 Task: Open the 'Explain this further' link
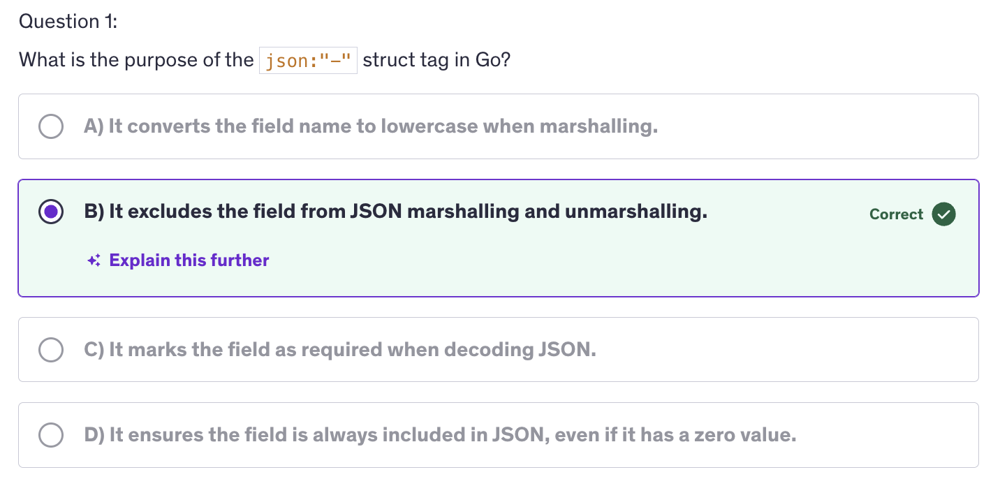189,260
